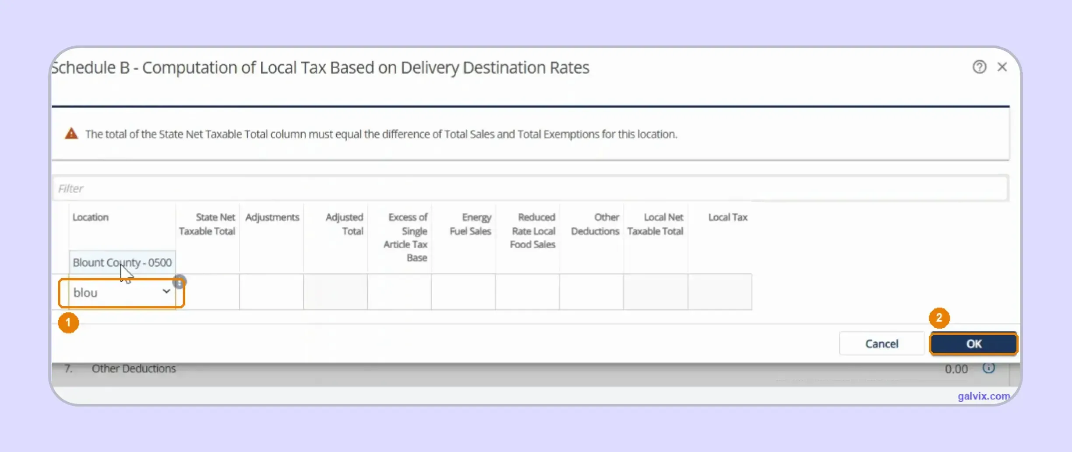
Task: Click the warning triangle icon
Action: (x=71, y=133)
